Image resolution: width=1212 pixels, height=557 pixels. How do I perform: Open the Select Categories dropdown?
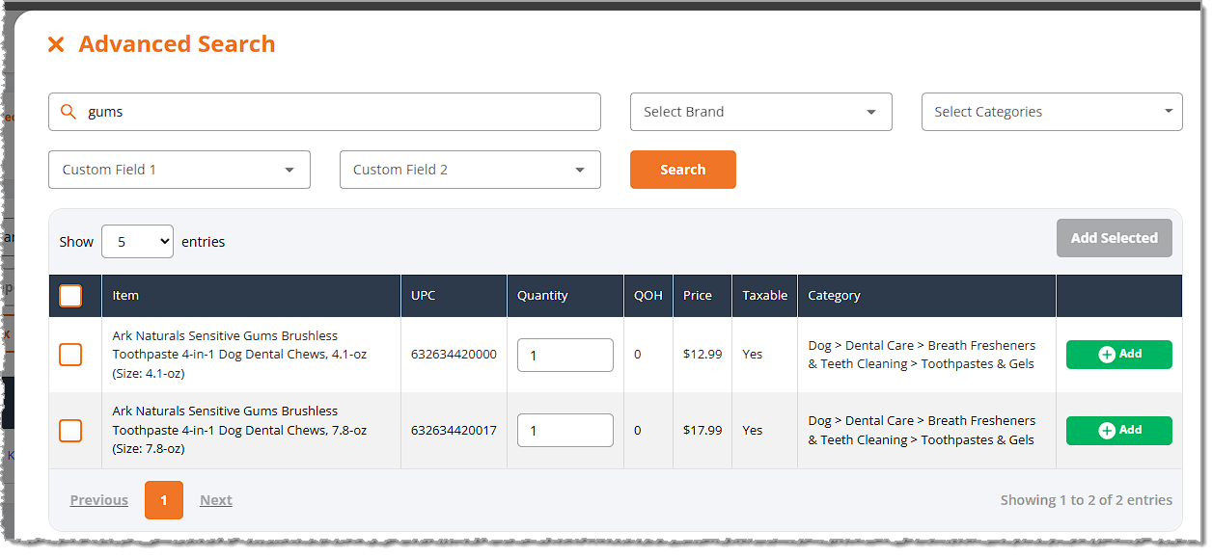click(1052, 112)
